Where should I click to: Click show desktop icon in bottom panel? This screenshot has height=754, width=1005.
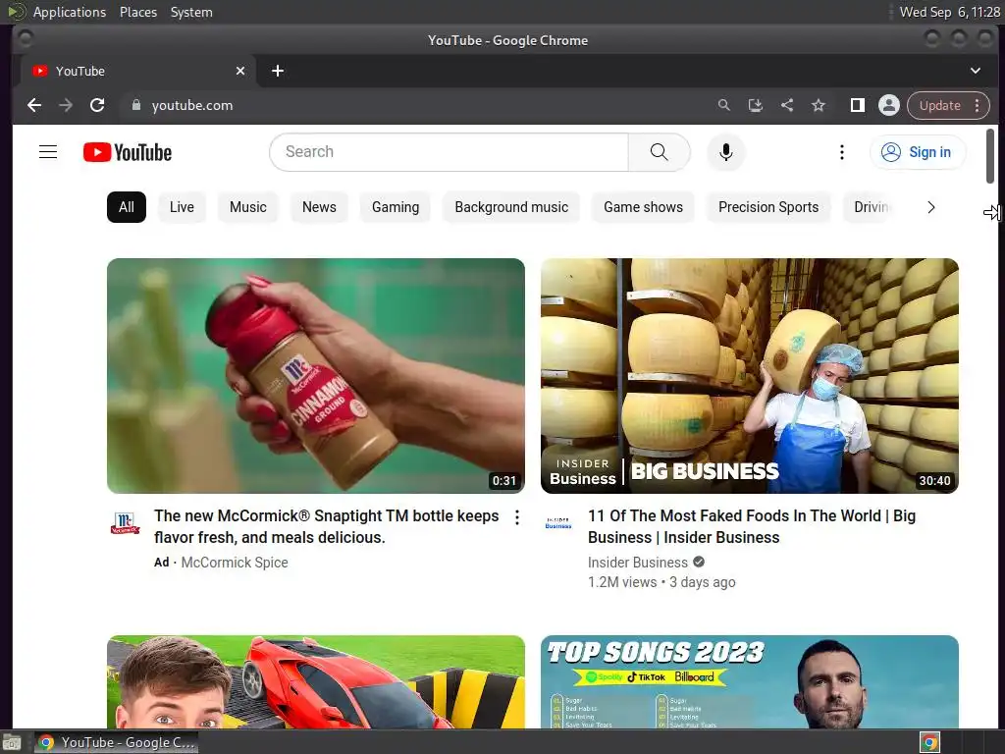click(12, 742)
